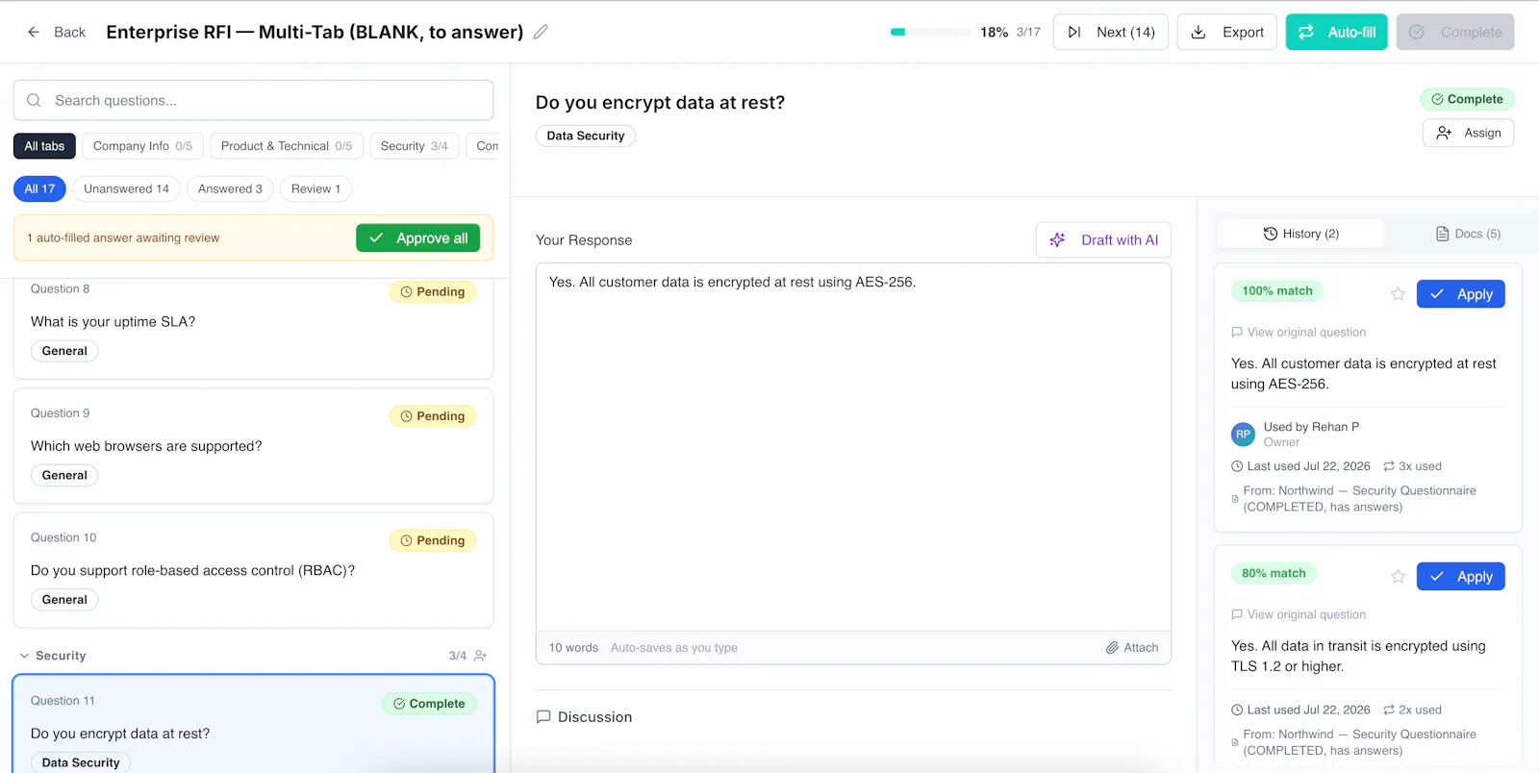Click the back arrow icon
Screen dimensions: 1539x773
(34, 32)
